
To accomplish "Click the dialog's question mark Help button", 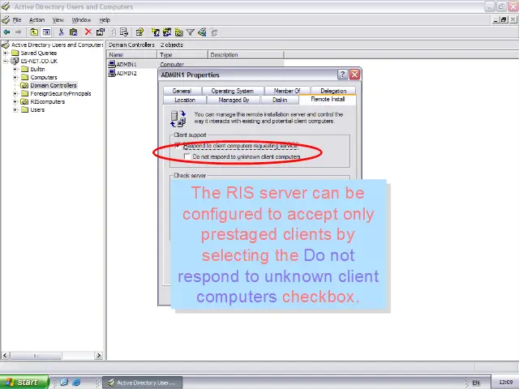I will point(342,75).
